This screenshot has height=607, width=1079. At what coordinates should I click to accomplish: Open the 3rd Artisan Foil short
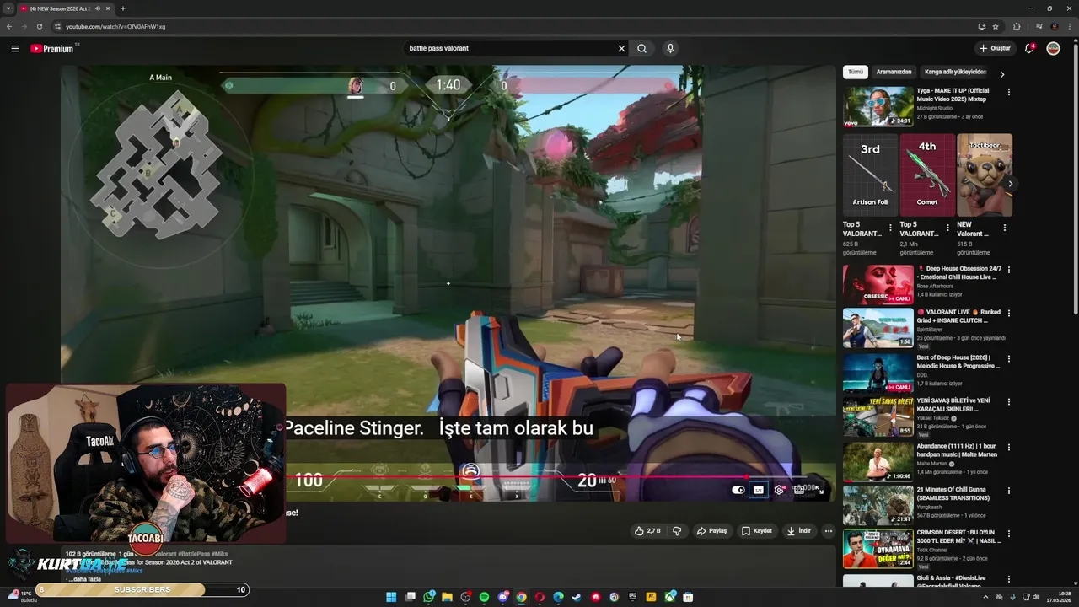870,175
